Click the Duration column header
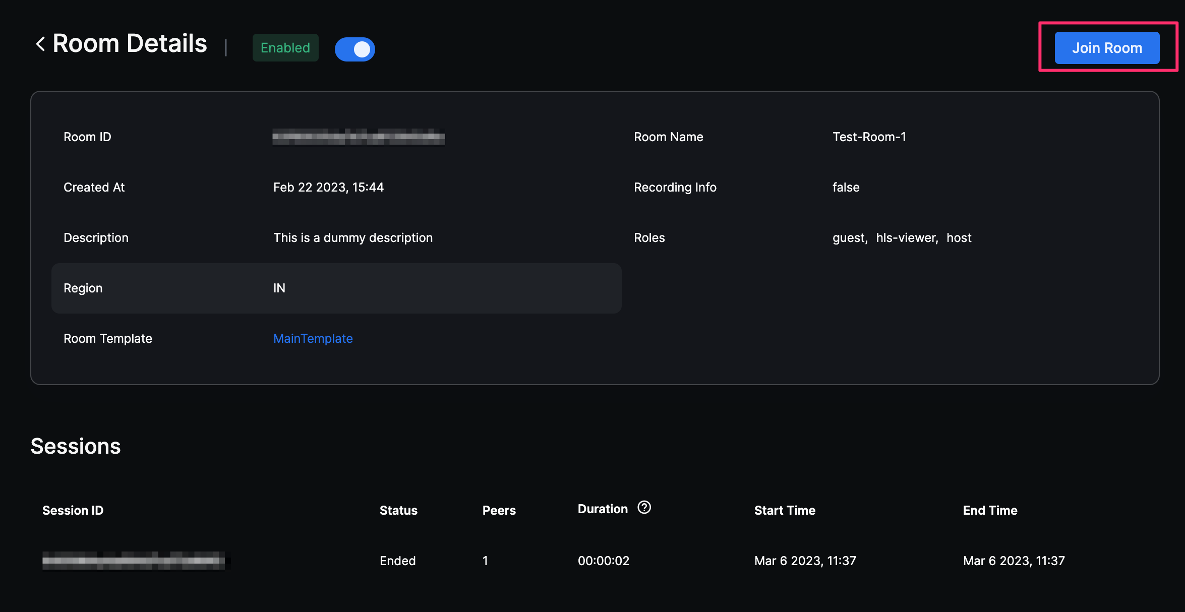 (x=603, y=509)
